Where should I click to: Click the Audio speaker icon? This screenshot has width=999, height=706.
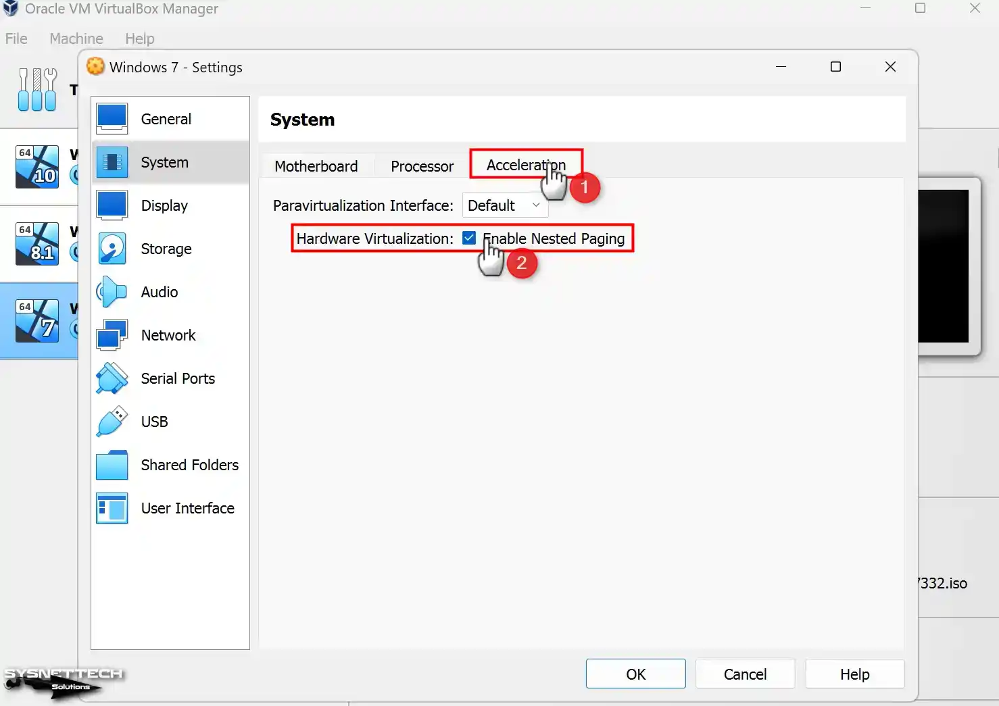coord(112,292)
